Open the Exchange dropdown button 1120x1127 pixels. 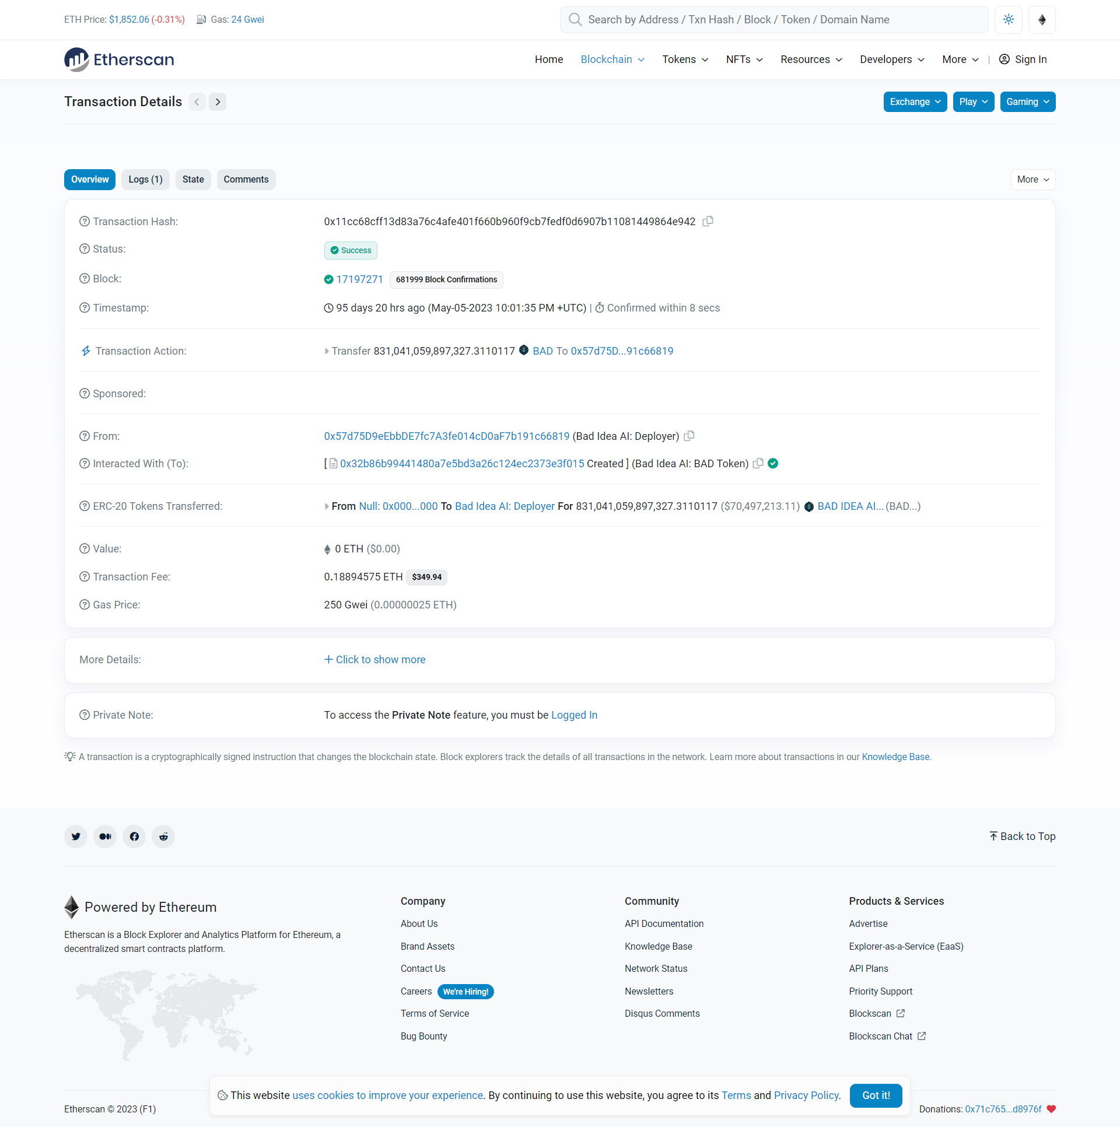(915, 102)
